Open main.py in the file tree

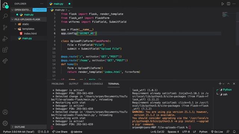27,38
